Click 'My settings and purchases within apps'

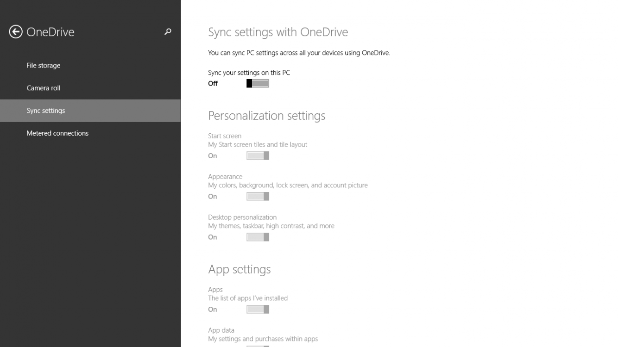(263, 339)
